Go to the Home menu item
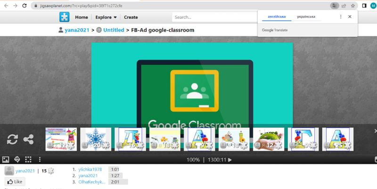This screenshot has width=377, height=189. pos(82,17)
